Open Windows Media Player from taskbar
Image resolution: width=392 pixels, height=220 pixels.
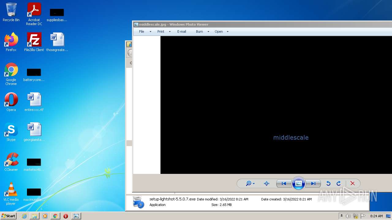(45, 216)
